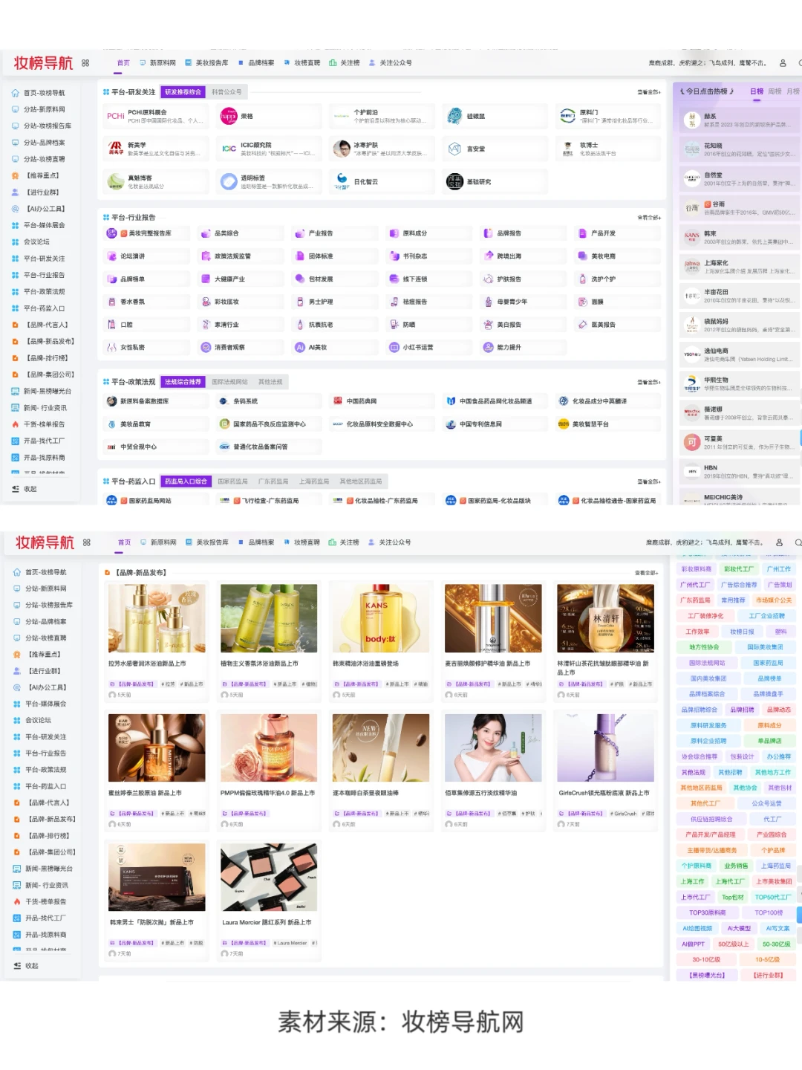Click the 新美学 red logo icon
The width and height of the screenshot is (802, 1070).
coord(116,149)
